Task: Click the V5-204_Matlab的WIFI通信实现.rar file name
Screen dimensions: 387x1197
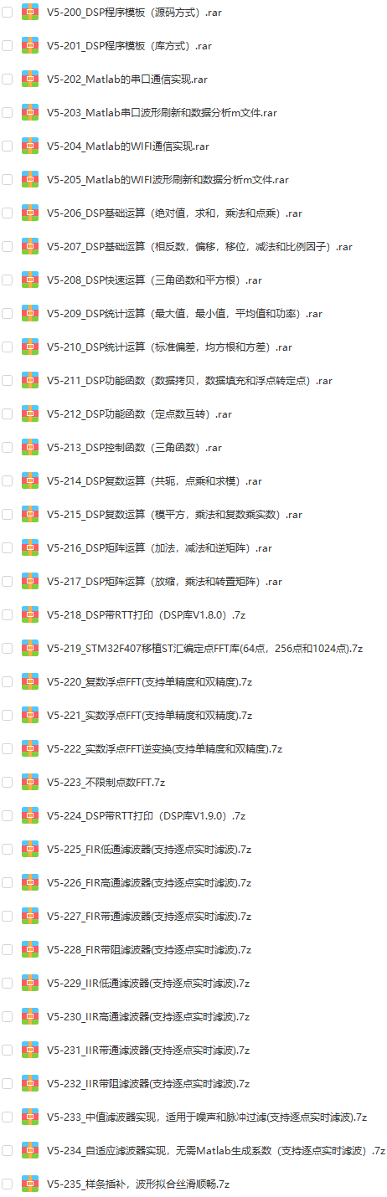Action: click(128, 146)
